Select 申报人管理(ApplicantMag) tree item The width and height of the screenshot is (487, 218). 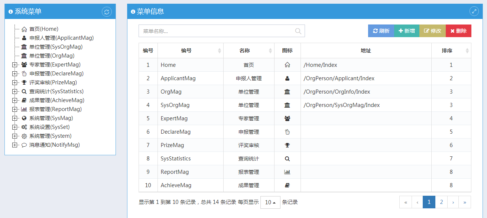click(62, 38)
